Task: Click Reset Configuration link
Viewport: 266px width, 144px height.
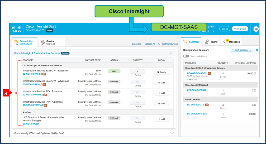Action: (168, 44)
